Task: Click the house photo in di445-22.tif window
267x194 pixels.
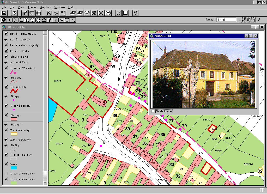Action: [203, 74]
